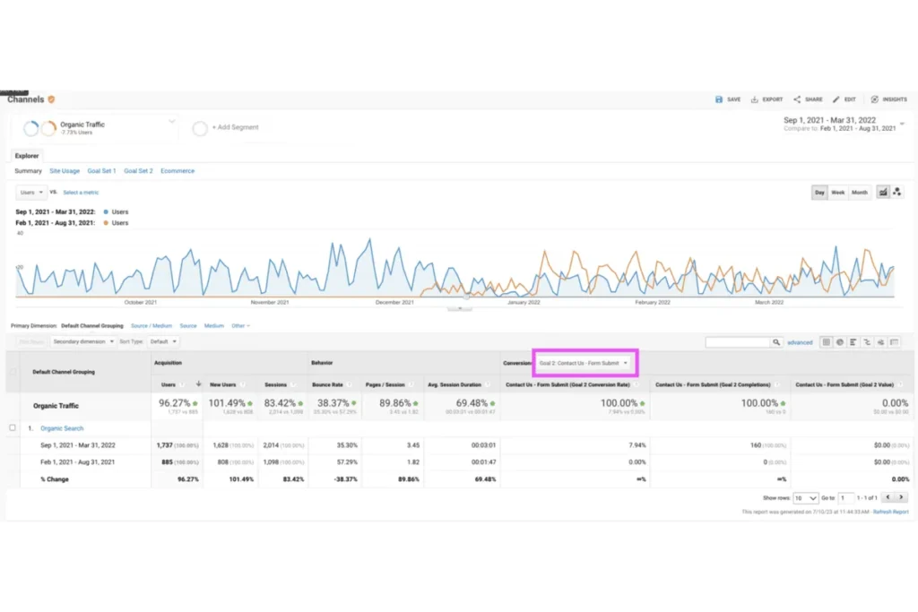The height and width of the screenshot is (612, 918).
Task: Click the Refresh Report link
Action: [x=890, y=512]
